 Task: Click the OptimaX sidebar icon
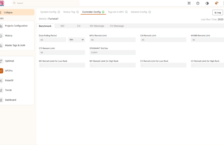(1, 61)
